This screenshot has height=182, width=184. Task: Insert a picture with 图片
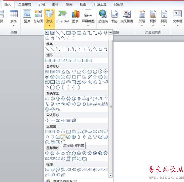click(27, 16)
